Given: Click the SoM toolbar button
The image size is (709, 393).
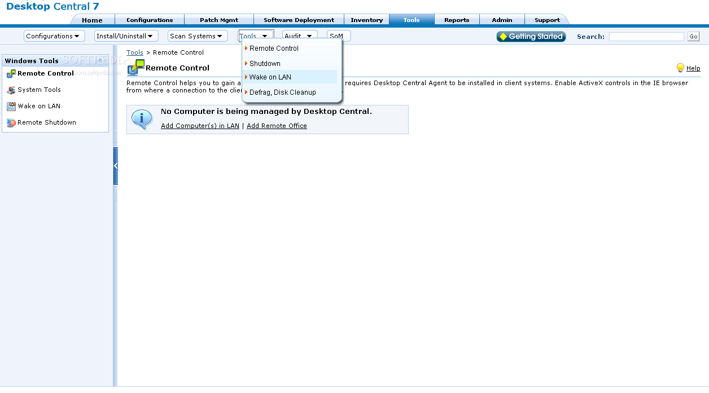Looking at the screenshot, I should click(x=339, y=36).
